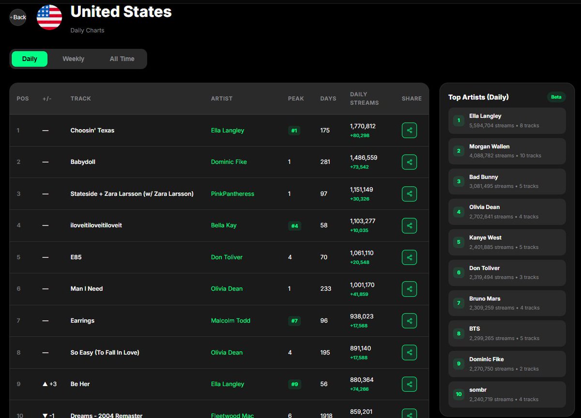Select Don Toliver card in Top Artists
581x418 pixels.
pos(507,273)
